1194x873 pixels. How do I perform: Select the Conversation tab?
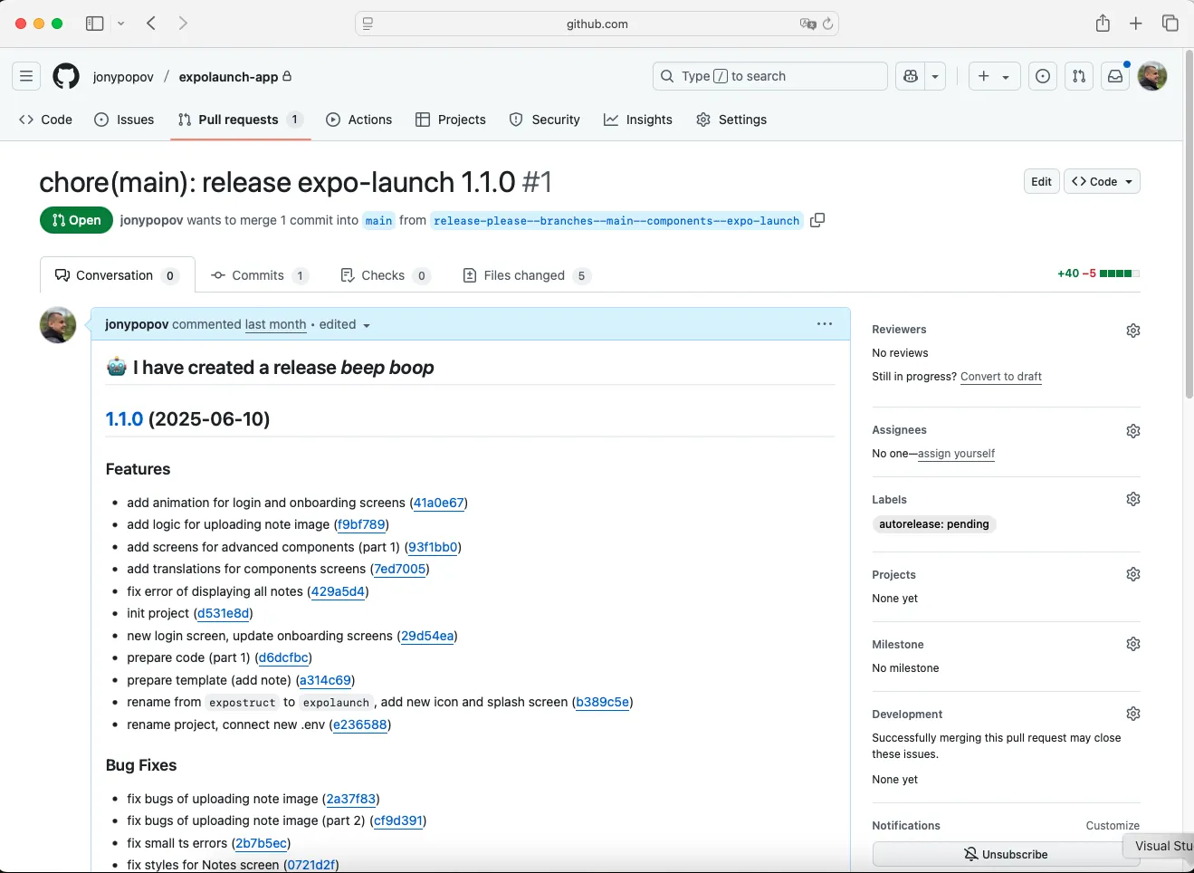point(118,275)
